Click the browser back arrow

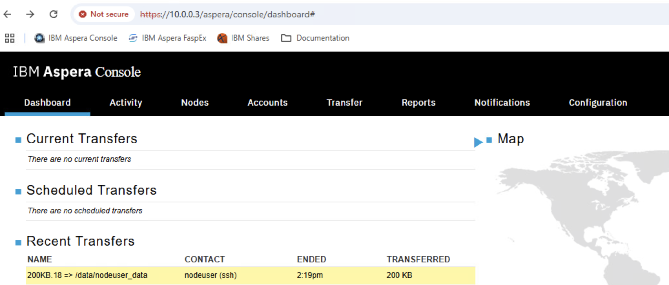coord(7,14)
